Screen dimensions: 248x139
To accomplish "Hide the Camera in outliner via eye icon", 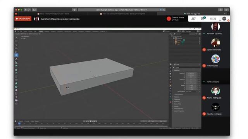I will (x=200, y=40).
